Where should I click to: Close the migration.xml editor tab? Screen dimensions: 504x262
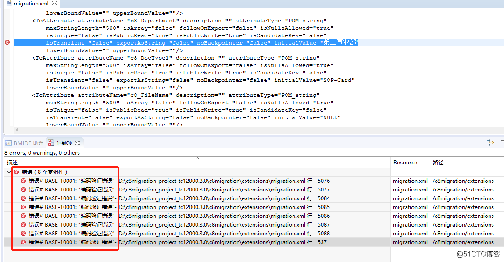click(54, 3)
